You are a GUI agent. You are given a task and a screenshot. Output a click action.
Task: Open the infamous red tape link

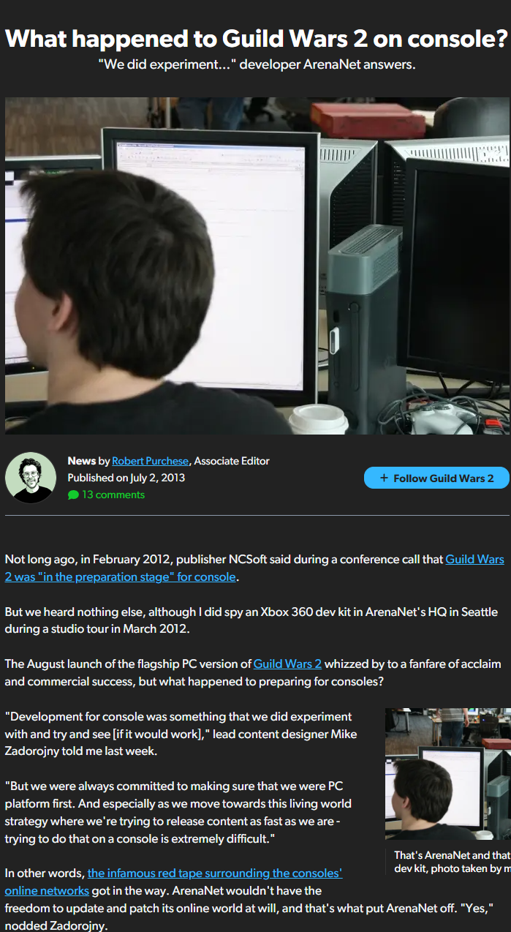[x=174, y=882]
